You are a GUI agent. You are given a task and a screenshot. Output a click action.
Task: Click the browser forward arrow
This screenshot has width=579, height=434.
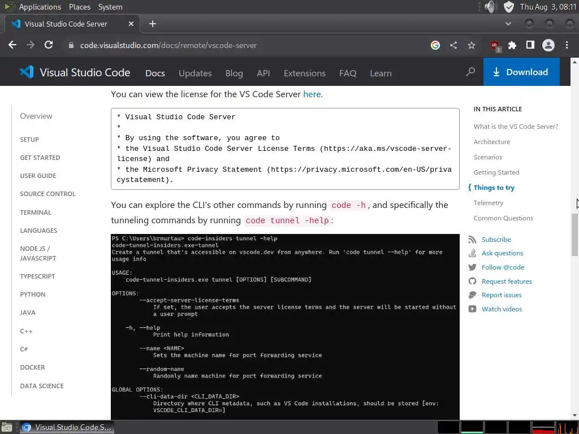31,45
